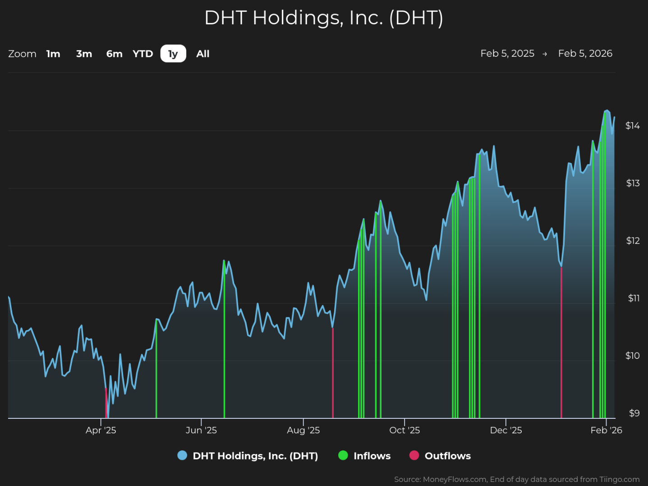
Task: Toggle the Inflows legend item
Action: click(364, 456)
